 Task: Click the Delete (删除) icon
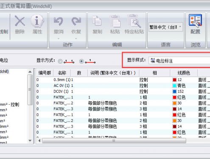(20, 21)
